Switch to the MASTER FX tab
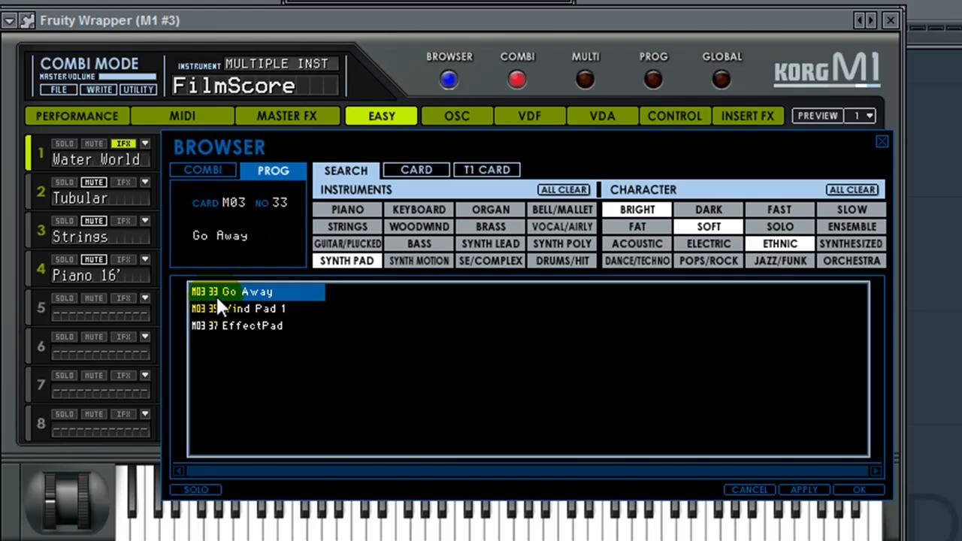 (287, 116)
